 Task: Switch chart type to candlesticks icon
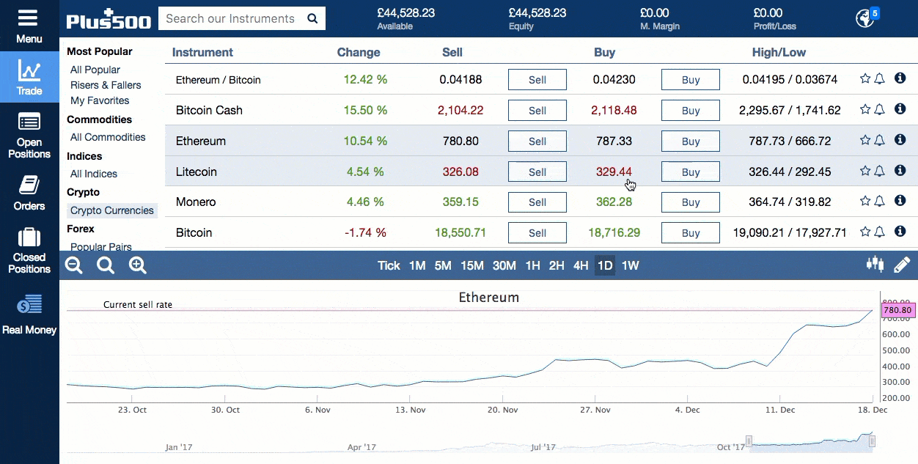tap(875, 265)
